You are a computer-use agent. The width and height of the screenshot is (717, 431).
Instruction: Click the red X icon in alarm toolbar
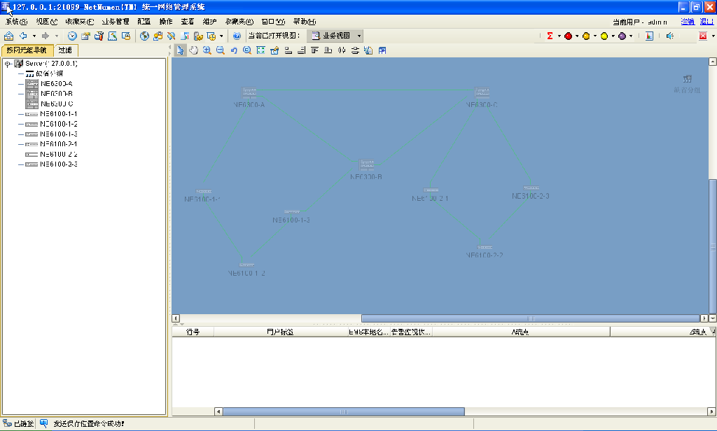[x=703, y=36]
